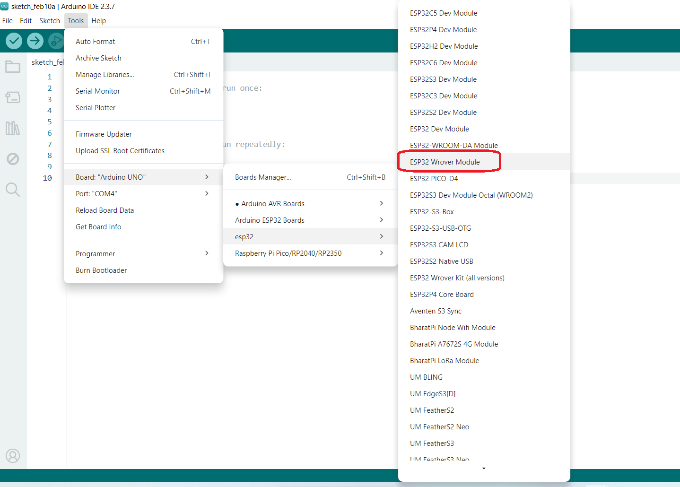This screenshot has width=680, height=487.
Task: Click the user account icon in sidebar
Action: [13, 456]
